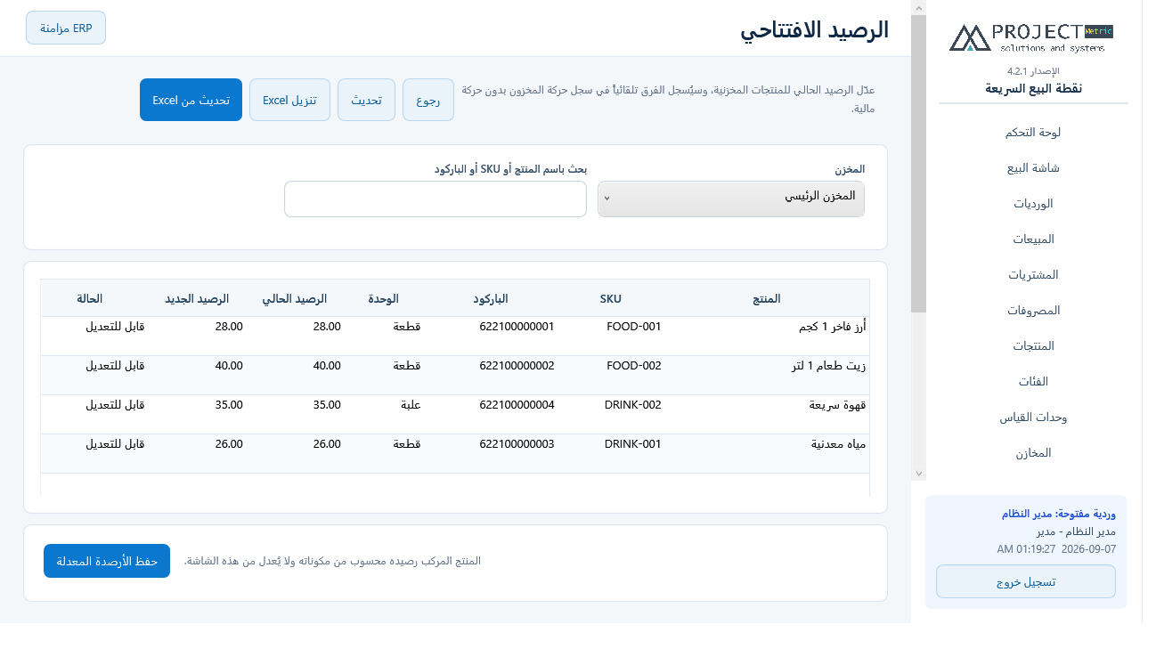Image resolution: width=1156 pixels, height=657 pixels.
Task: Click the تحديث refresh button
Action: [366, 100]
